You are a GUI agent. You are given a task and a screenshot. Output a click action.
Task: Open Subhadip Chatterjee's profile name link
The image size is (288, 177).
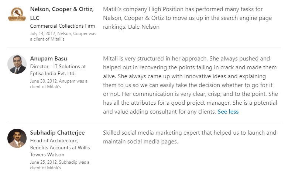pos(57,133)
